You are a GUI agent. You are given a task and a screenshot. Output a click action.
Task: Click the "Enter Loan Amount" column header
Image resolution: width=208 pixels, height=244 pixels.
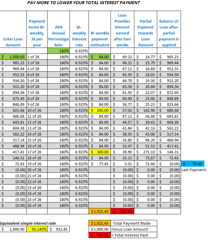(13, 42)
